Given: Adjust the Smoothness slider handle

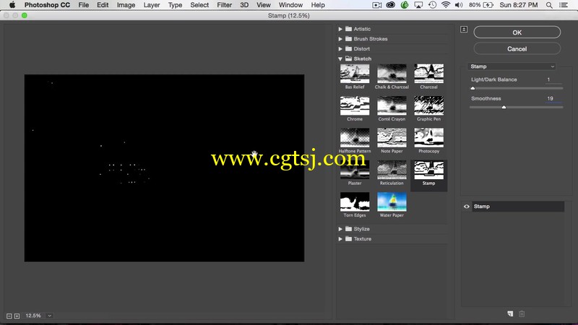Looking at the screenshot, I should coord(504,107).
